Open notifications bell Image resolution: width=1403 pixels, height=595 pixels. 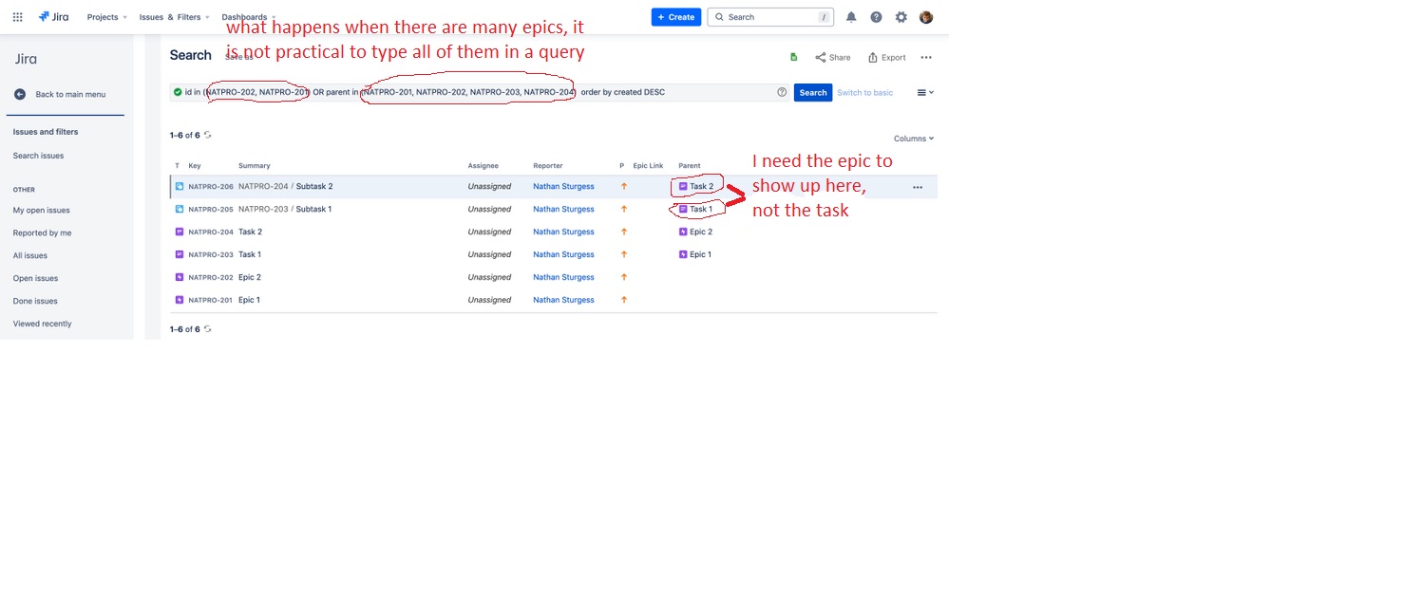coord(851,16)
